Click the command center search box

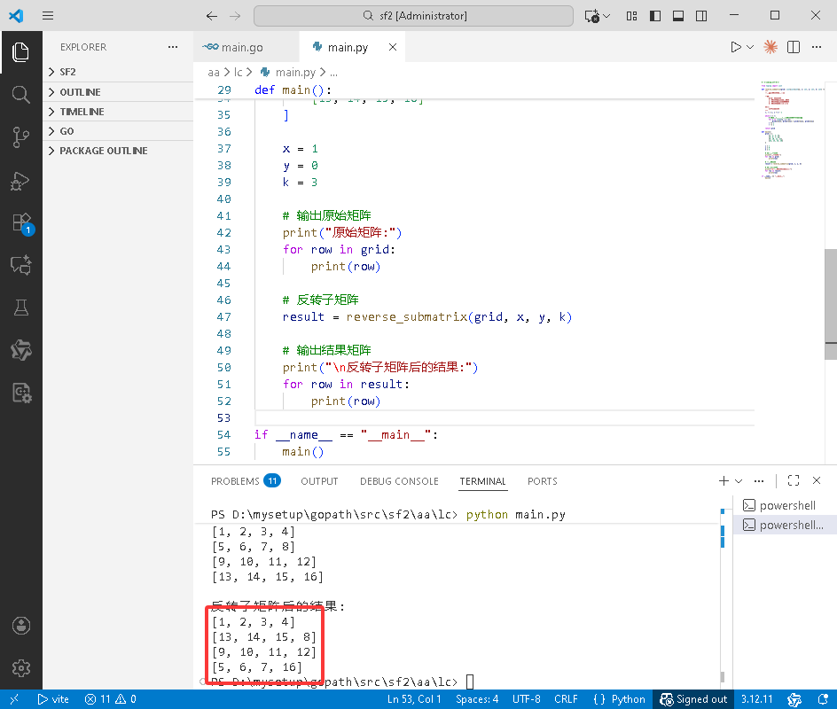click(414, 16)
